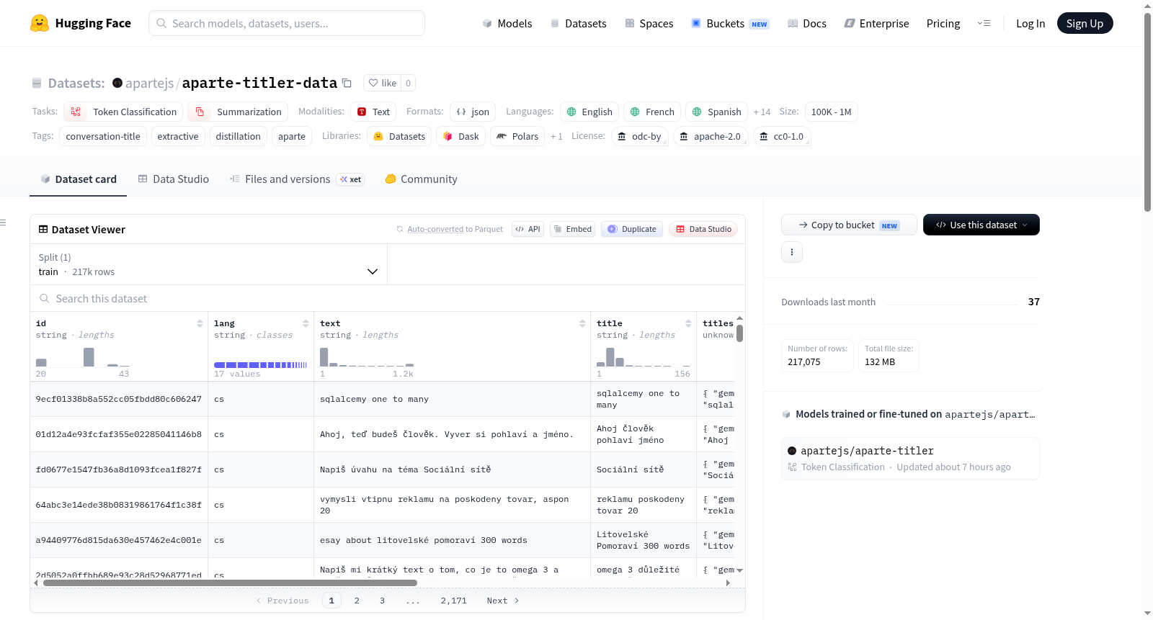Go to Spaces in the top navigation
Viewport: 1153px width, 620px height.
649,23
